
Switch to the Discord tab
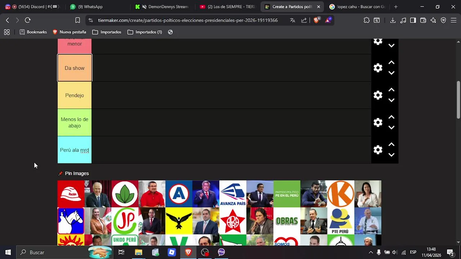click(32, 6)
